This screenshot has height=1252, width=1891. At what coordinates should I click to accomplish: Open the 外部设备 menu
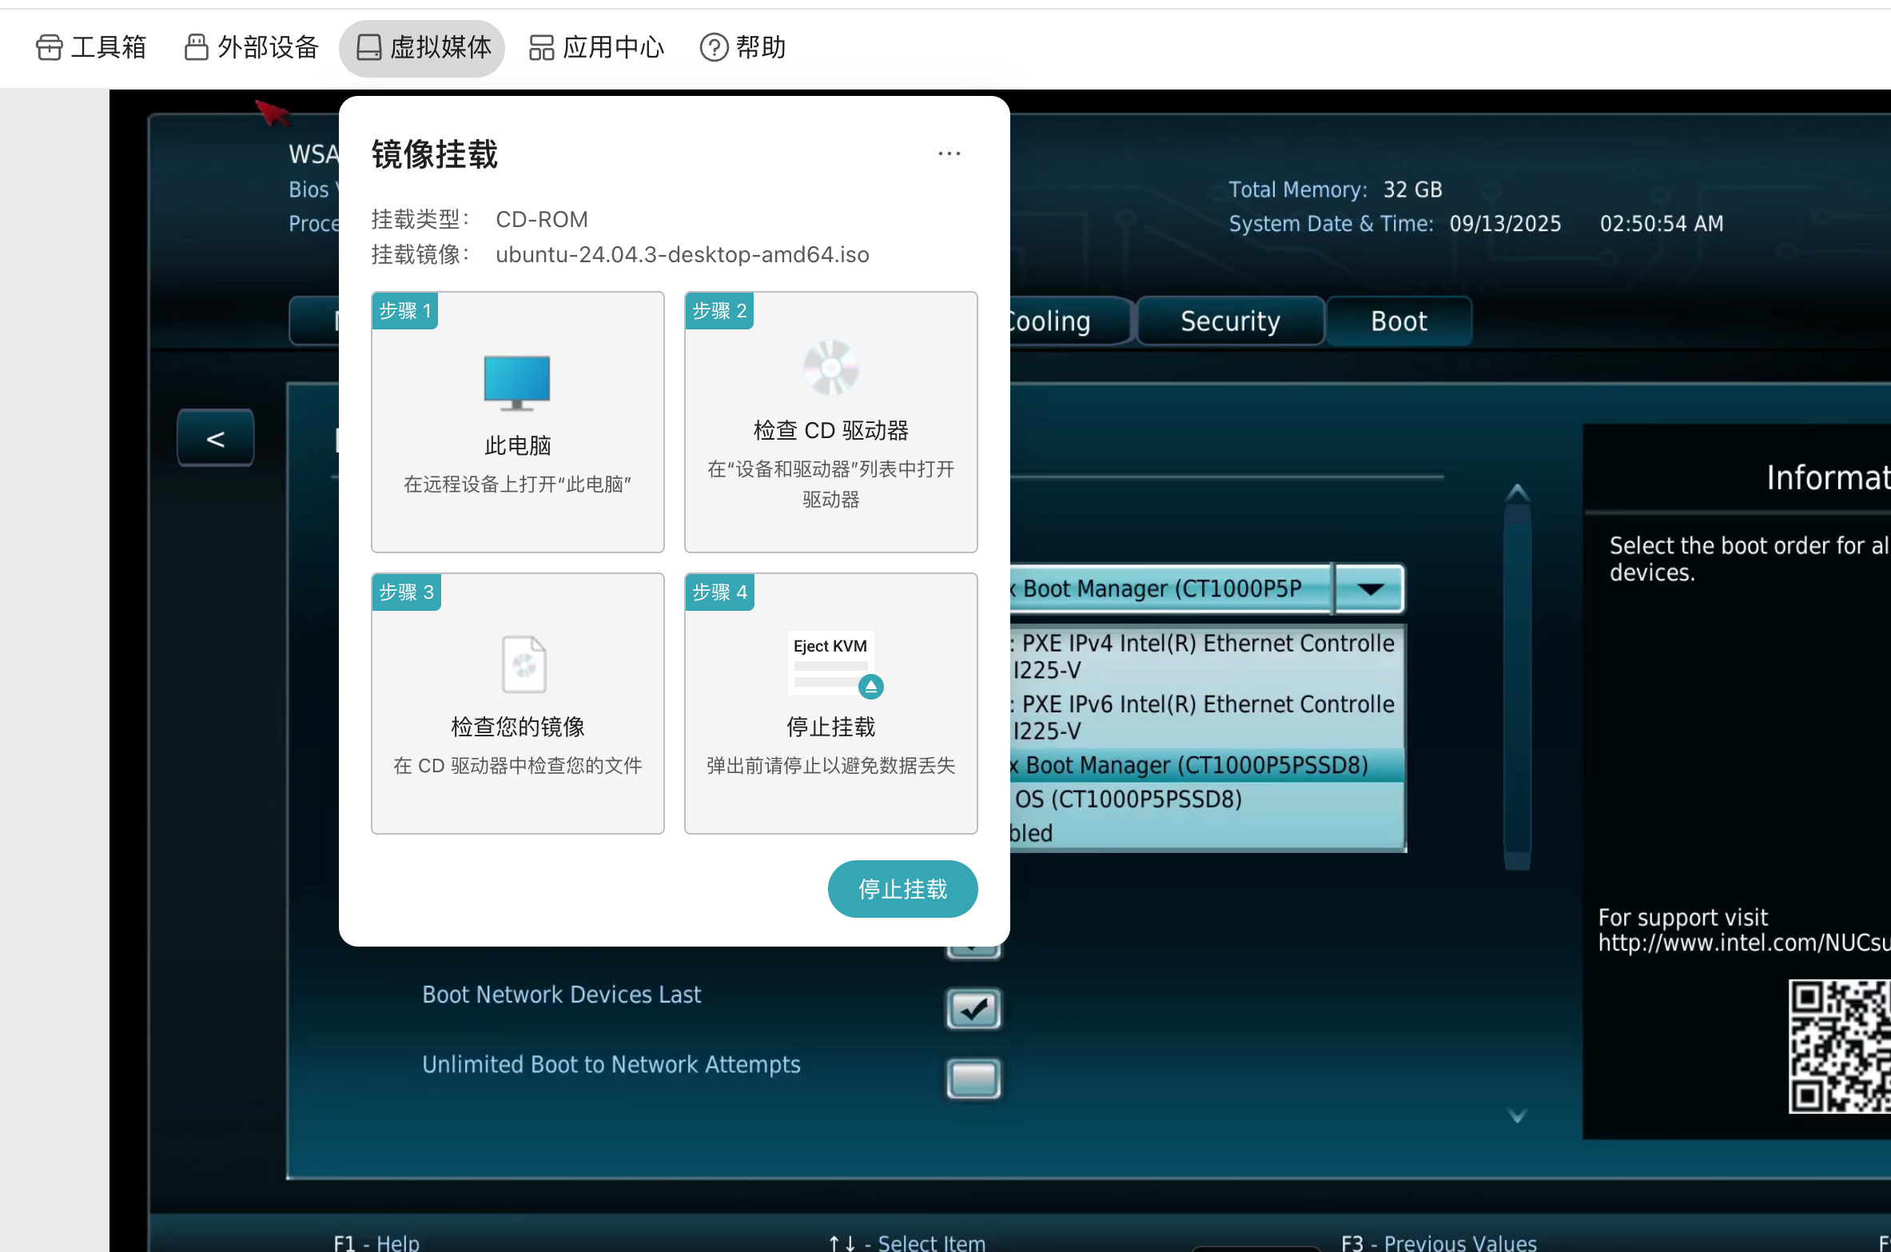(251, 47)
